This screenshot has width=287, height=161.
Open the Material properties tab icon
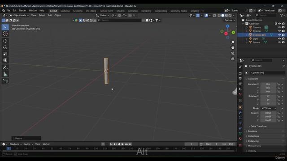click(240, 139)
